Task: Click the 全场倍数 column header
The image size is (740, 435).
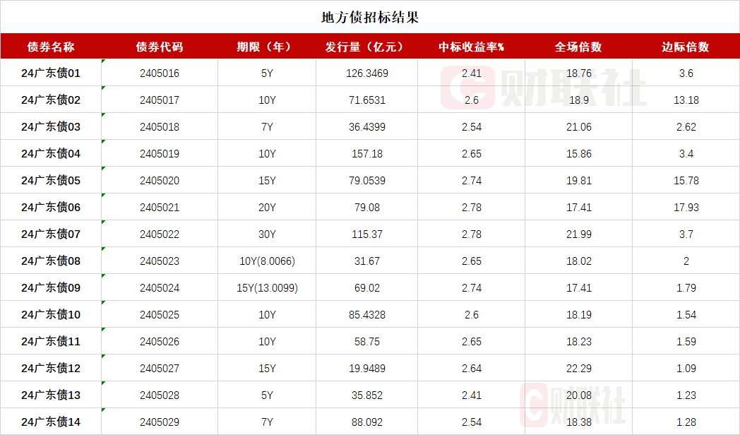Action: click(578, 47)
